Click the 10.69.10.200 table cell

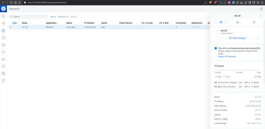tap(90, 27)
